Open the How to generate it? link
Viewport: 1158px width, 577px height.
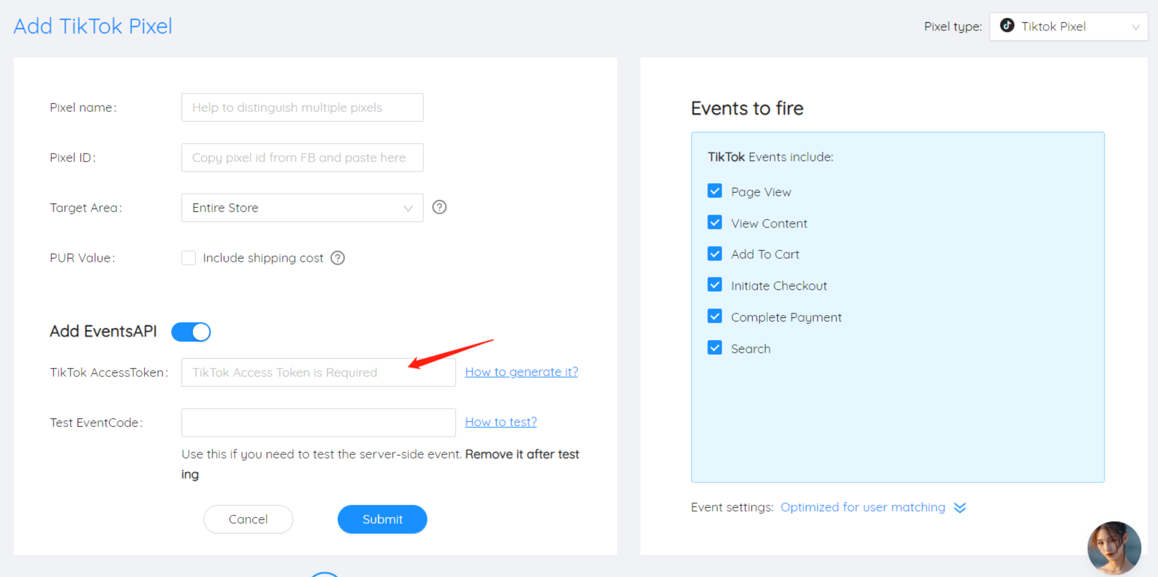click(521, 372)
